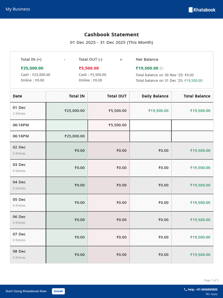Click the Khatabook logo in header

[202, 10]
